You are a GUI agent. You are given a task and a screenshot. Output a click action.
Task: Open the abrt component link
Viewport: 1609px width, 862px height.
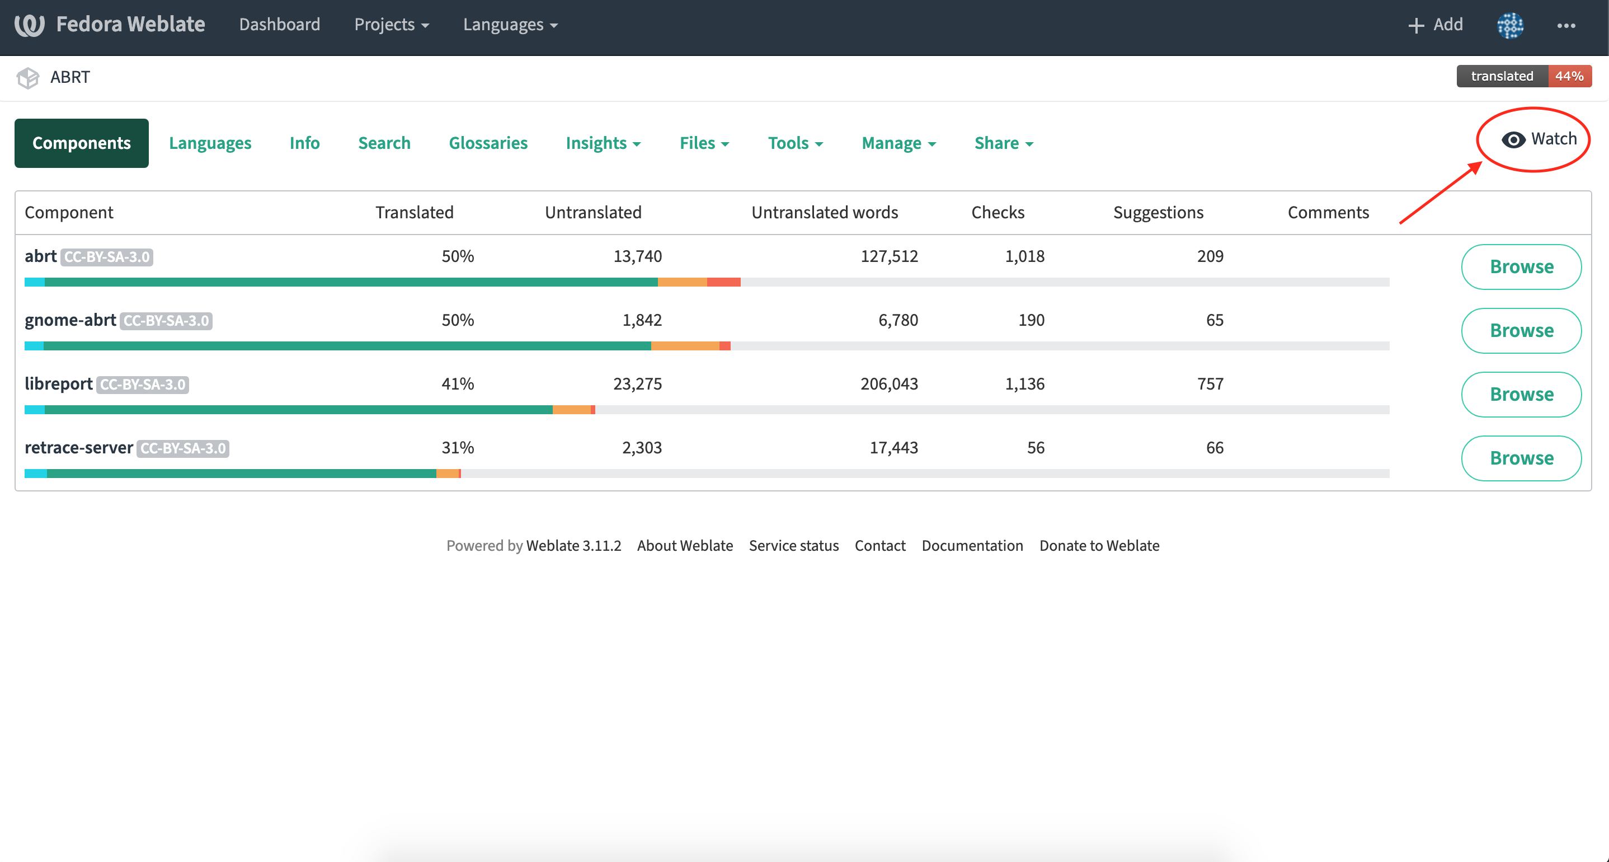pos(41,256)
